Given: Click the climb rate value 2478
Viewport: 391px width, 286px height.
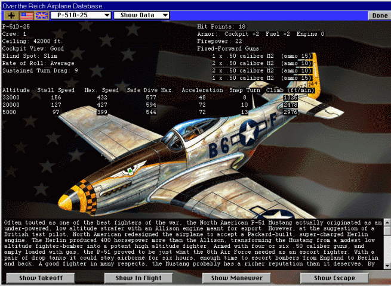Looking at the screenshot, I should point(291,105).
